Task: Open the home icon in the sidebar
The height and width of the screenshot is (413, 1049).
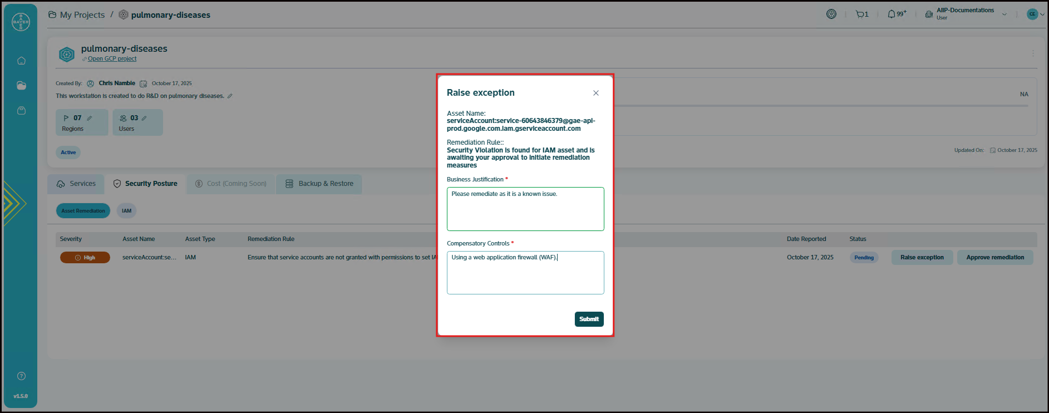Action: tap(21, 61)
